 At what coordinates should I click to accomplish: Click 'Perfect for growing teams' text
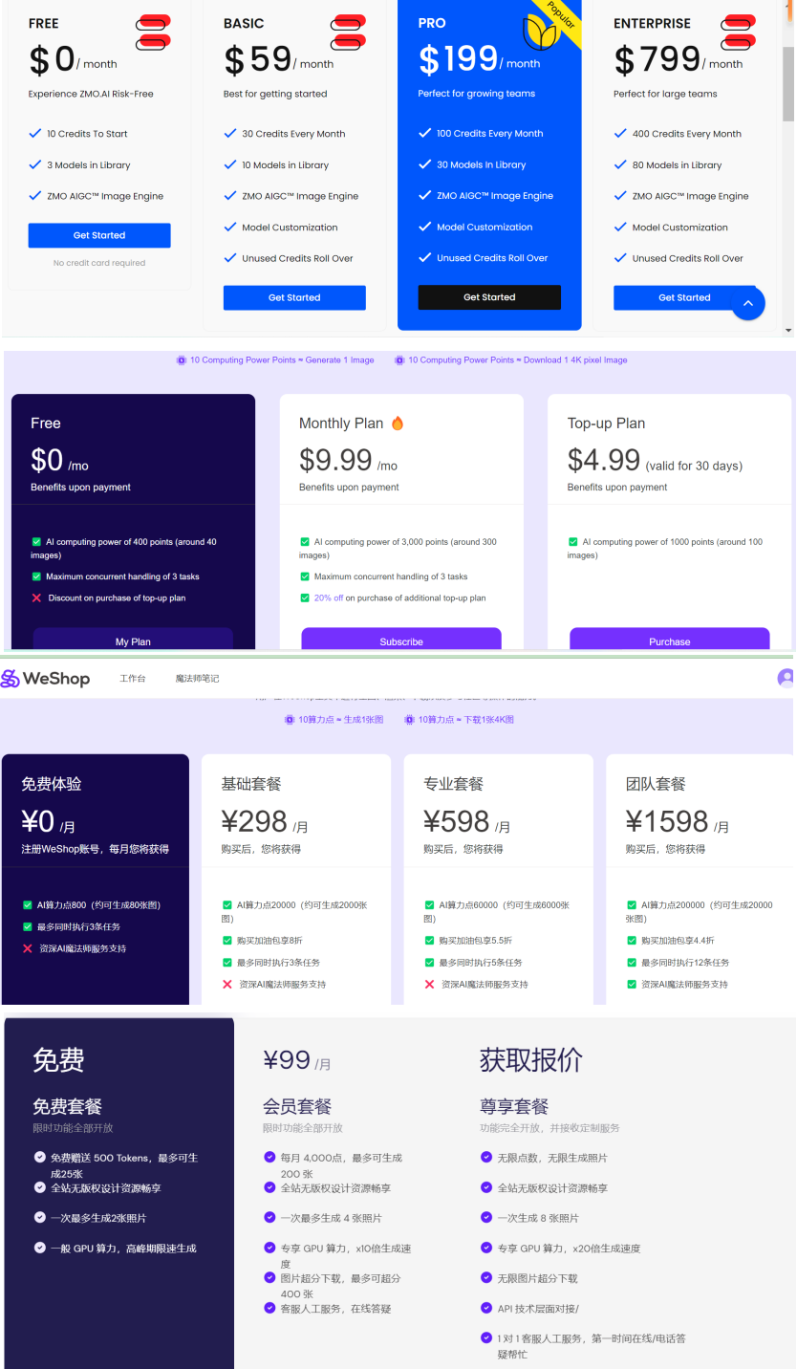point(476,94)
